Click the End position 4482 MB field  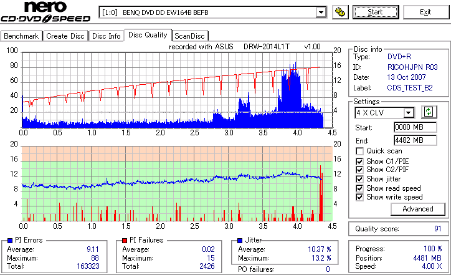(415, 140)
